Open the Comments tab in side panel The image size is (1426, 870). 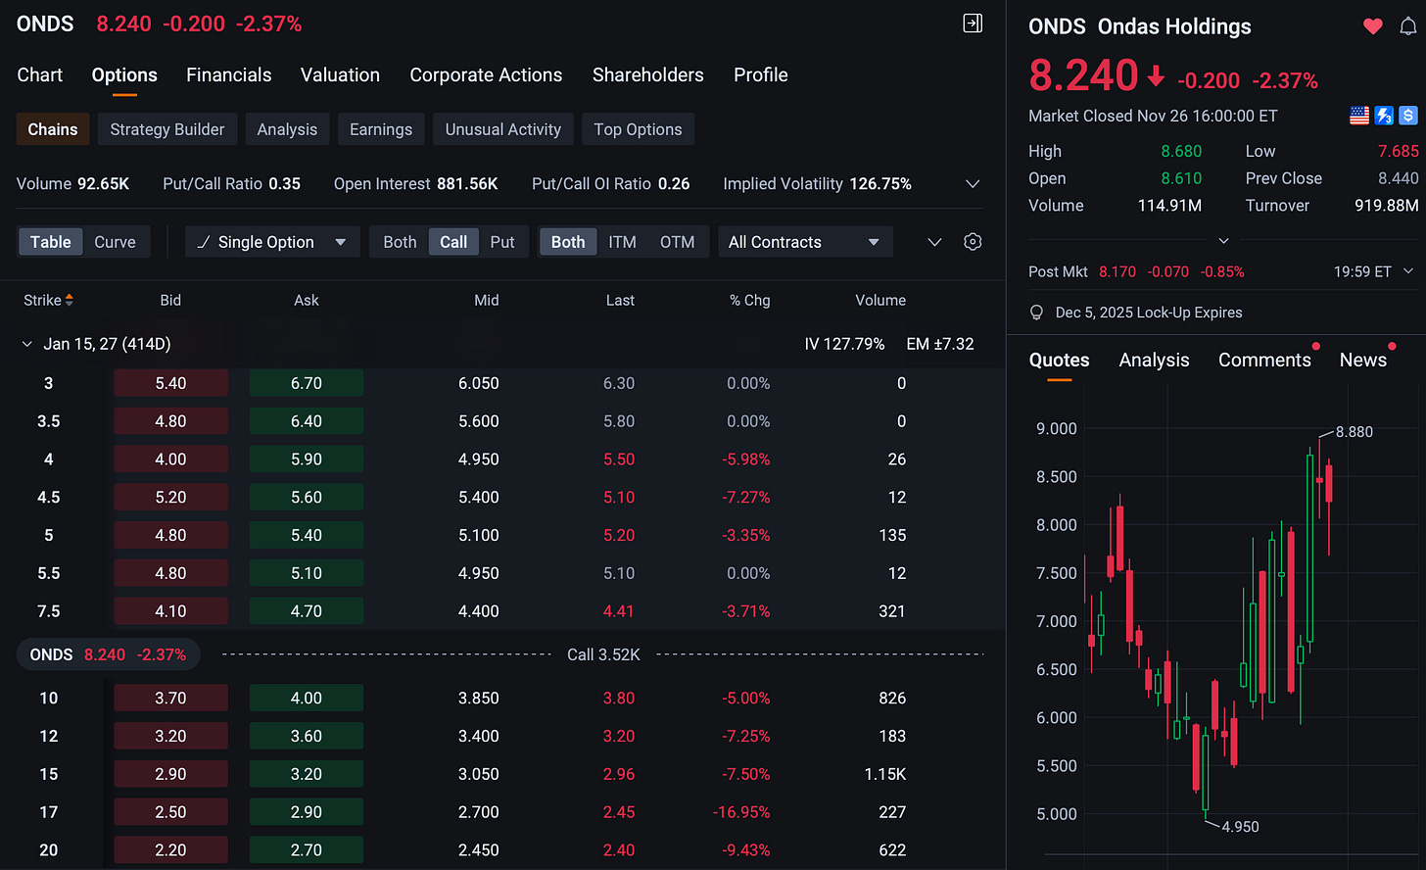point(1264,360)
